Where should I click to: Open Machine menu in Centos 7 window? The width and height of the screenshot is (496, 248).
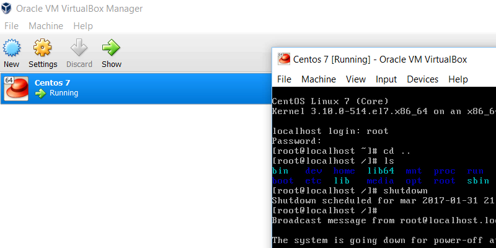point(319,79)
